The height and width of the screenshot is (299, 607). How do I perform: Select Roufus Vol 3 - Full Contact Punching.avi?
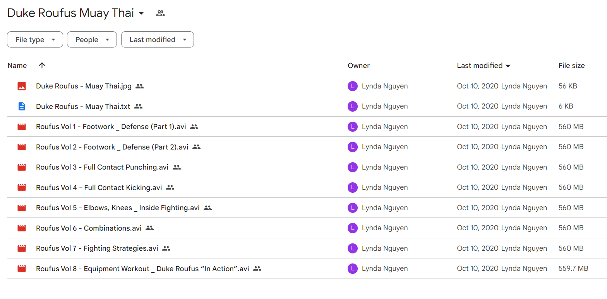[x=102, y=167]
